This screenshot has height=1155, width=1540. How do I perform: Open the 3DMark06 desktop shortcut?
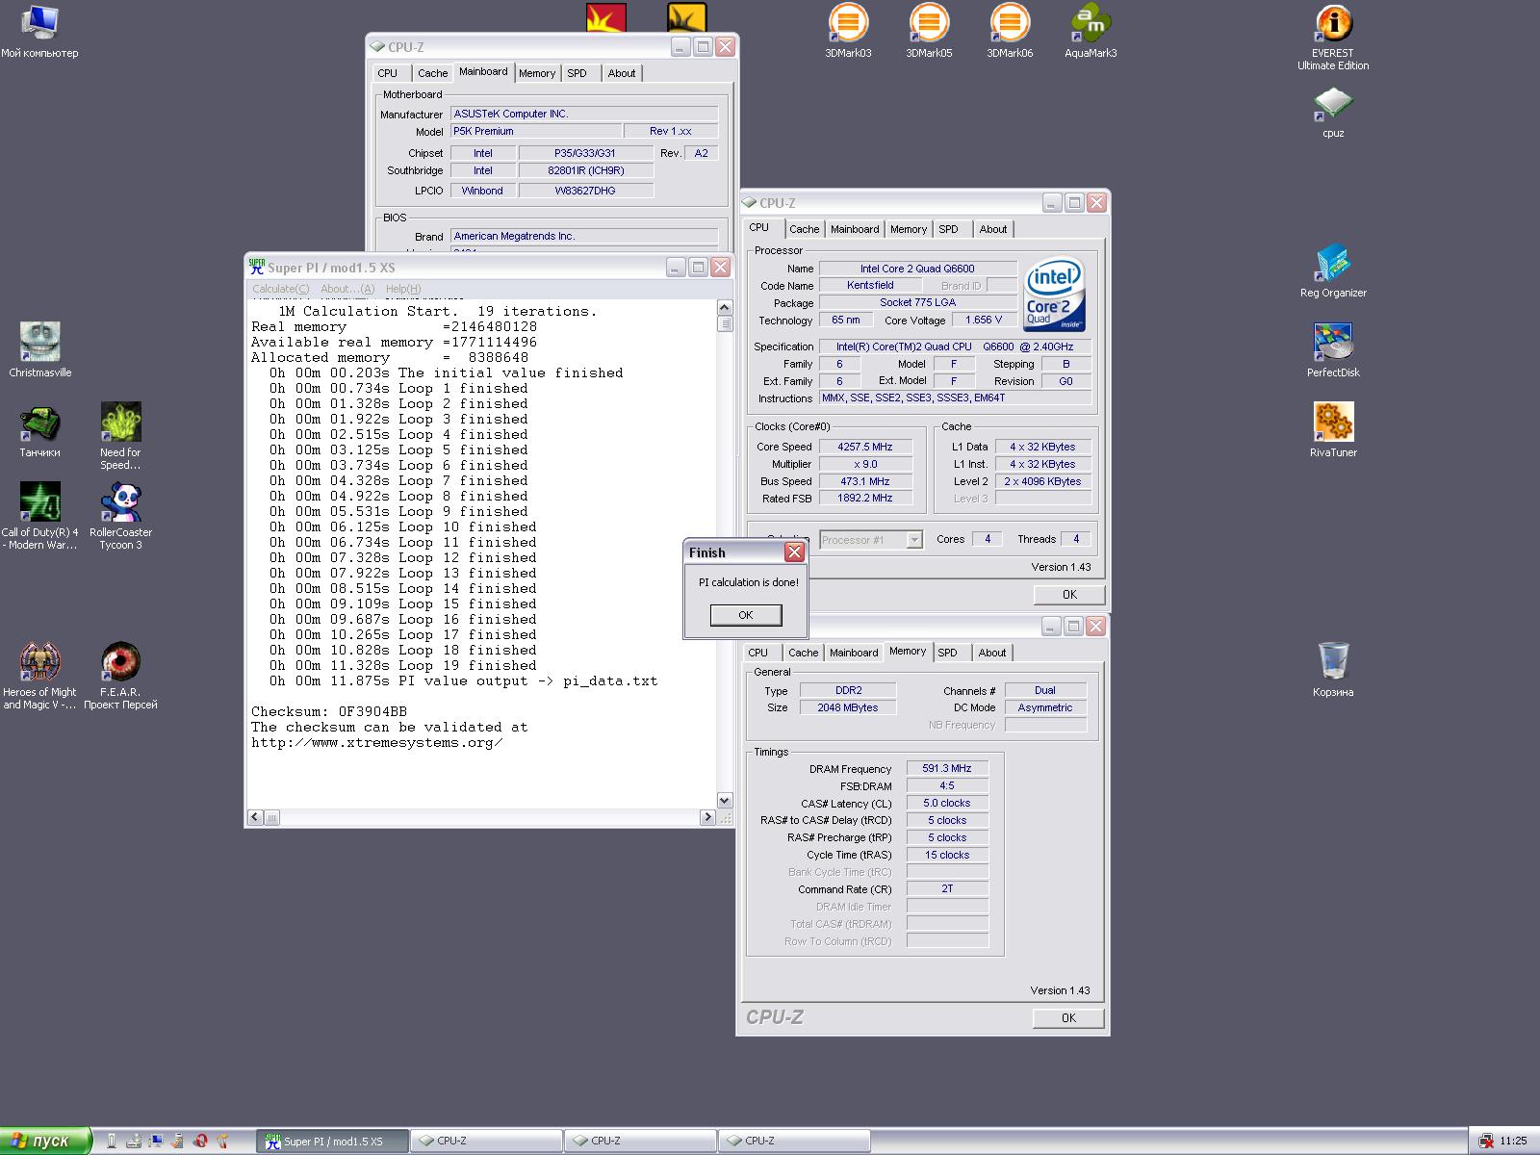(x=1010, y=30)
